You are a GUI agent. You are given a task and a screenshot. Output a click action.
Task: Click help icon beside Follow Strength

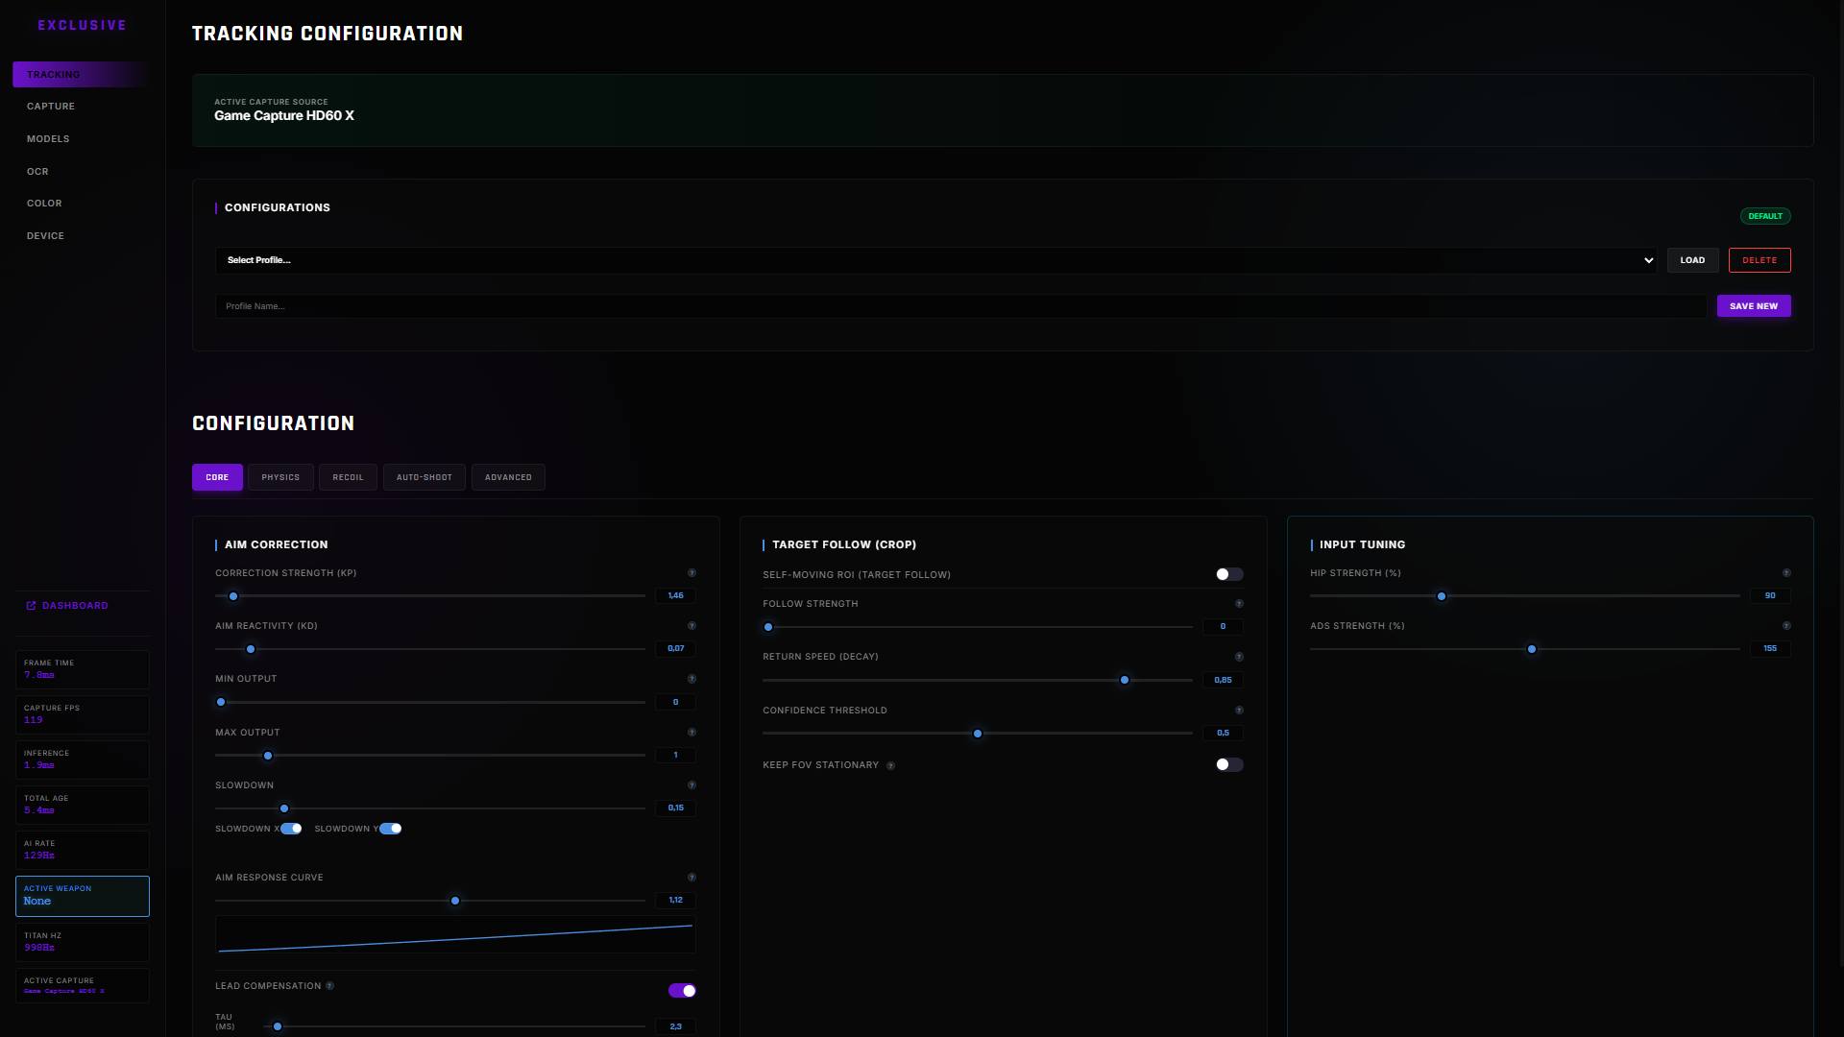pyautogui.click(x=1239, y=604)
